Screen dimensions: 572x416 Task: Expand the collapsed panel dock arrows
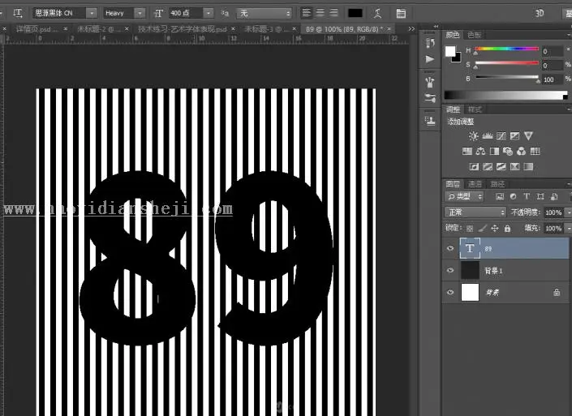click(436, 27)
